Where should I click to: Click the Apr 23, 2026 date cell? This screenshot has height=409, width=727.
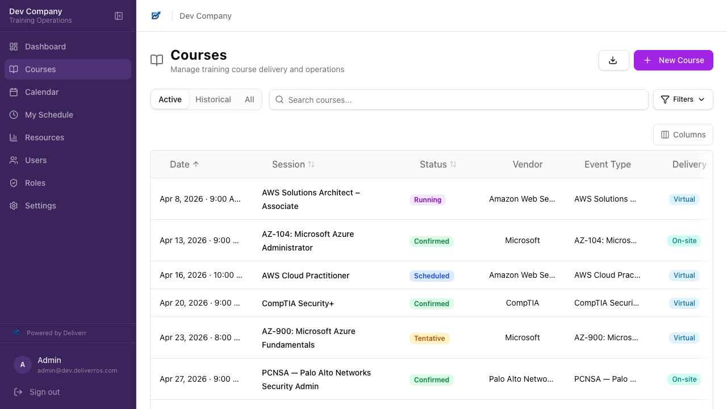[x=200, y=337]
